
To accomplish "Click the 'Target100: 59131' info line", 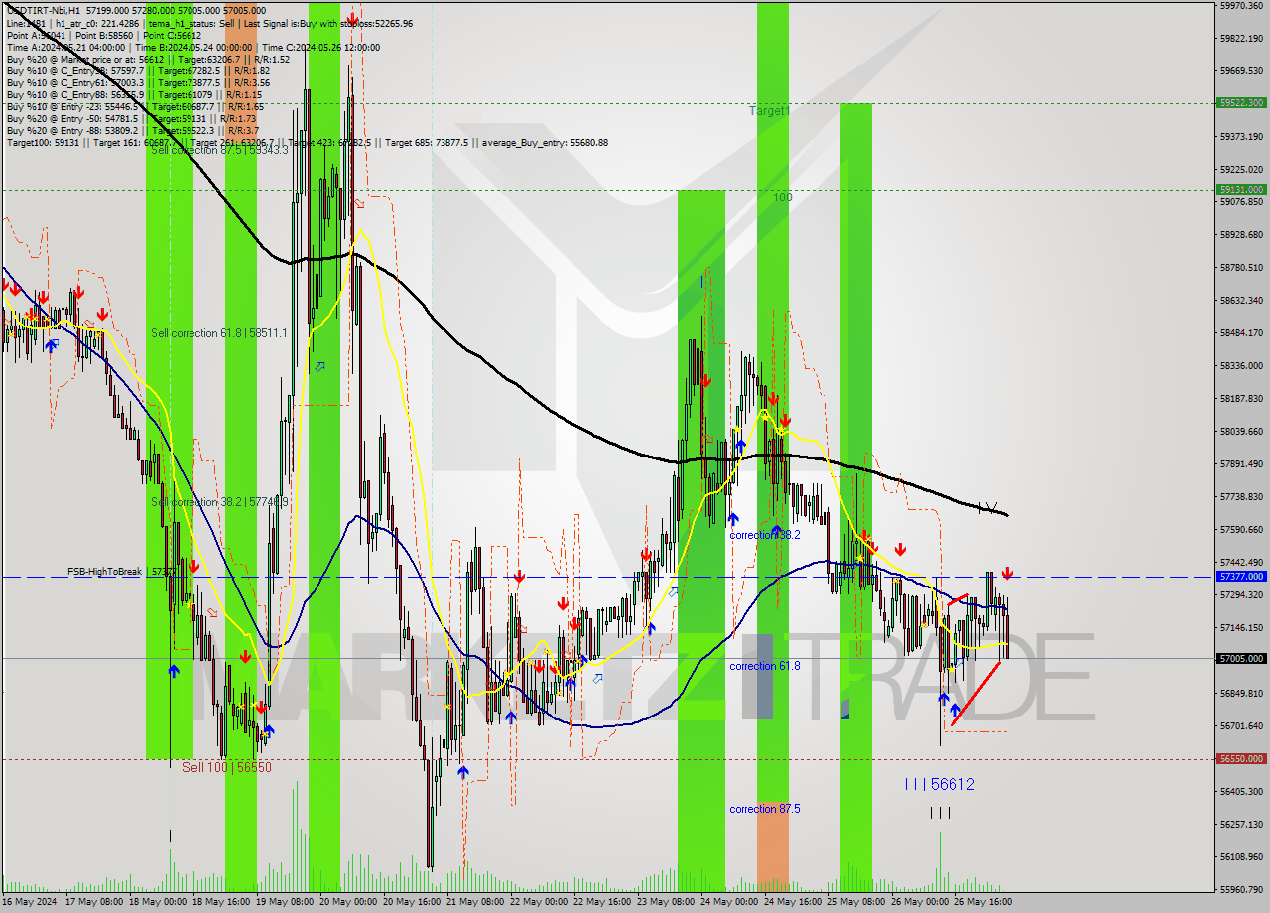I will pyautogui.click(x=307, y=142).
